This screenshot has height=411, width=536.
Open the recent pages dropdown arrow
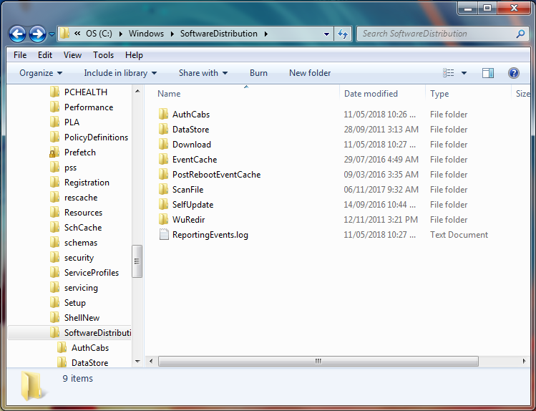[52, 34]
